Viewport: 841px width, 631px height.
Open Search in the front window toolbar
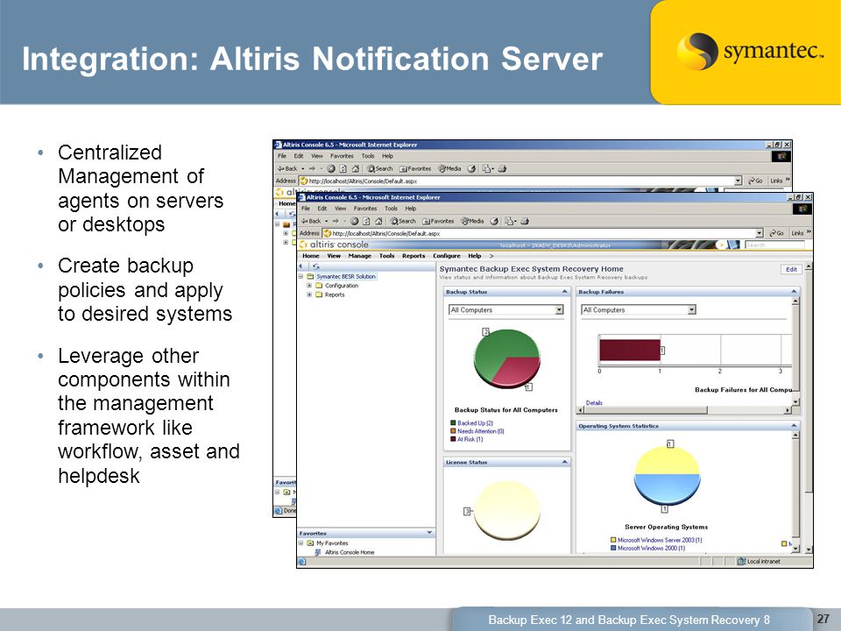click(x=403, y=221)
